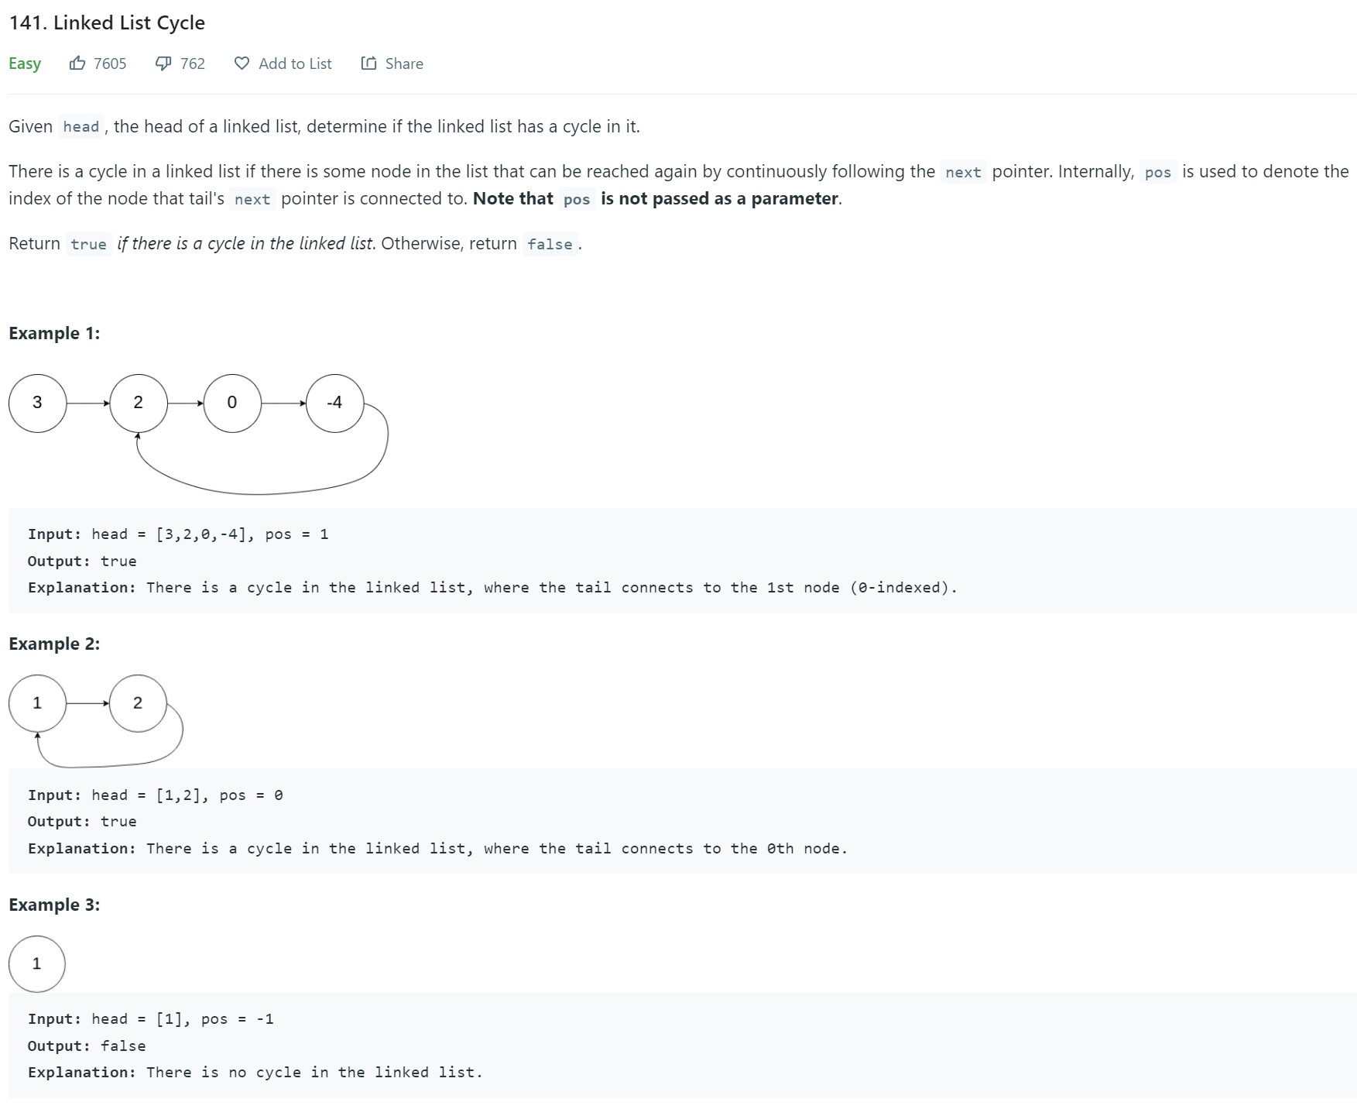Viewport: 1357px width, 1116px height.
Task: Click the thumbs-down dislike icon
Action: (x=163, y=64)
